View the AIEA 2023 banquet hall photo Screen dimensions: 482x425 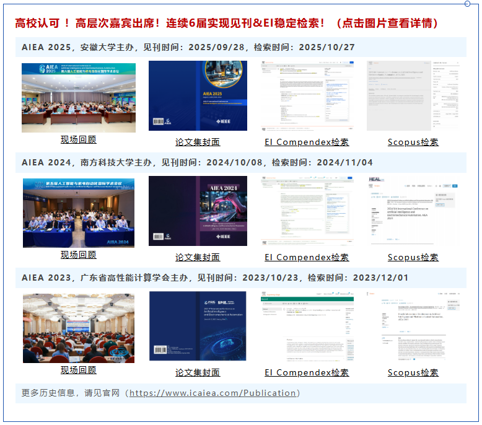point(79,328)
